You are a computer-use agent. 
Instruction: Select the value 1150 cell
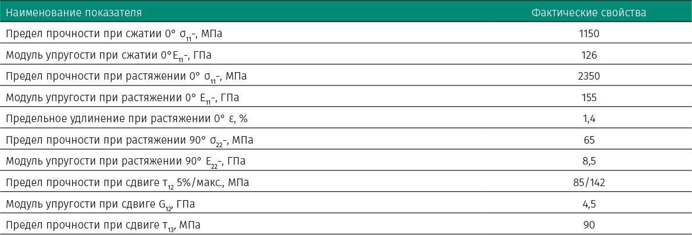pyautogui.click(x=588, y=34)
